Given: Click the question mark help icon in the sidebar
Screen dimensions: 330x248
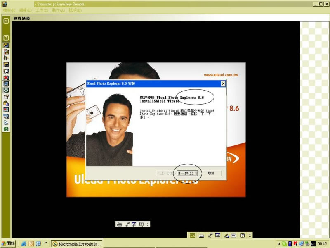Looking at the screenshot, I should click(6, 38).
